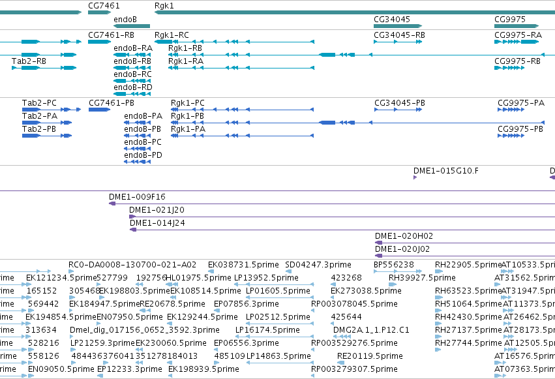This screenshot has width=555, height=379.
Task: Select the RH63523.5prime EST
Action: pos(439,298)
